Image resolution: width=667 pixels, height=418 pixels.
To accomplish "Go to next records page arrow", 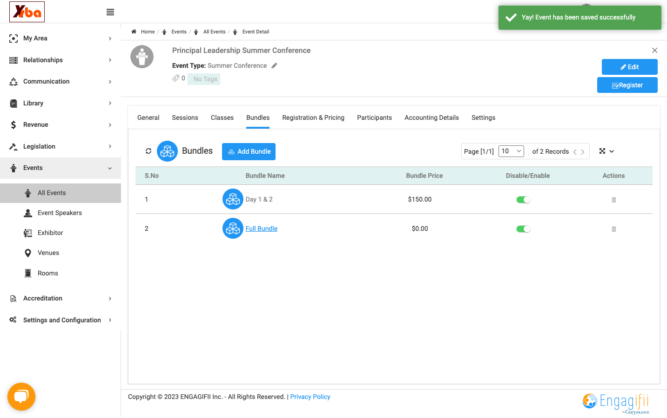I will click(x=583, y=152).
